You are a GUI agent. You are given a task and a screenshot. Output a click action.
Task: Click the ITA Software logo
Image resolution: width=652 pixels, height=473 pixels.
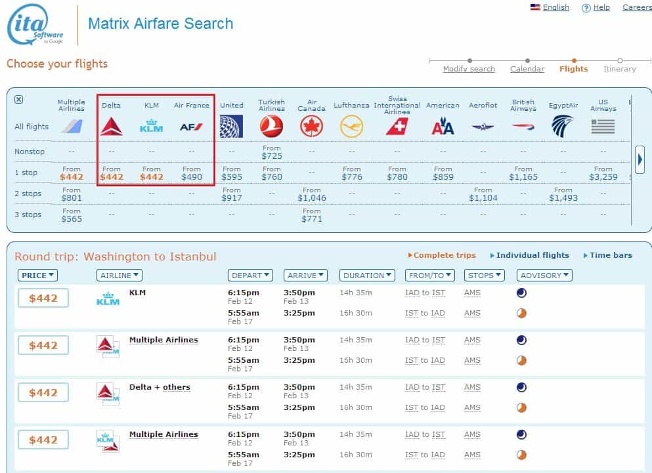[x=35, y=25]
